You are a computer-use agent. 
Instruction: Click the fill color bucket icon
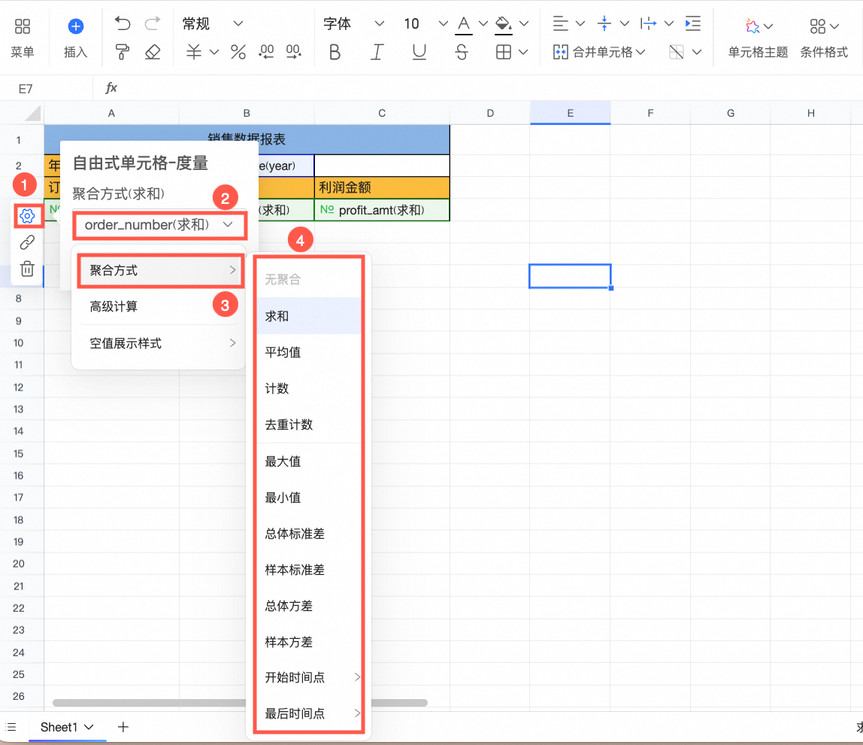(503, 25)
